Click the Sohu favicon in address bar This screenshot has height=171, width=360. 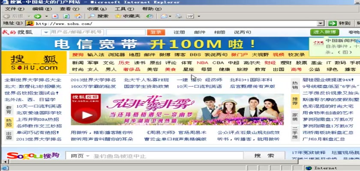tap(30, 24)
